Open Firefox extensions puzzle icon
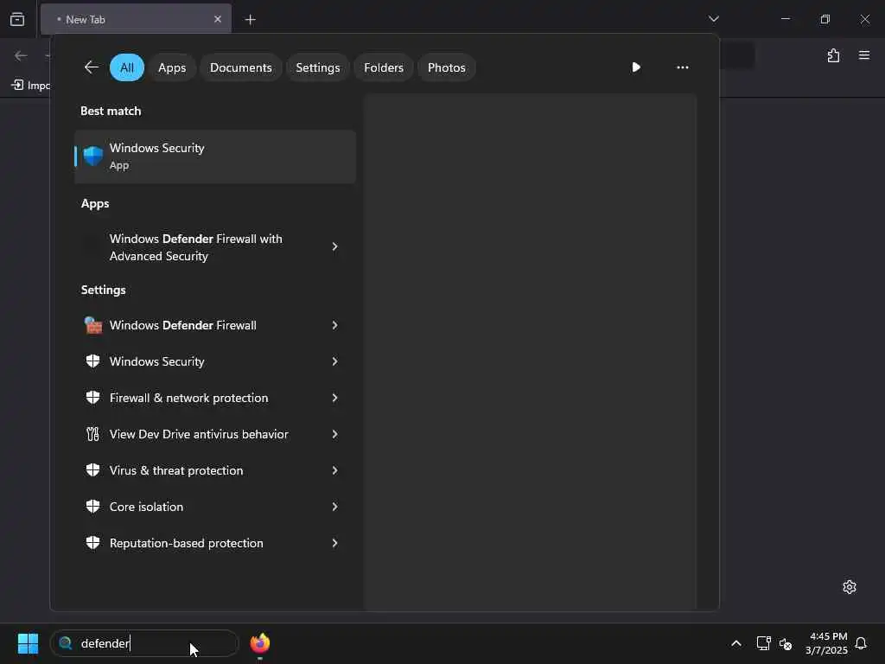Image resolution: width=885 pixels, height=664 pixels. point(833,55)
